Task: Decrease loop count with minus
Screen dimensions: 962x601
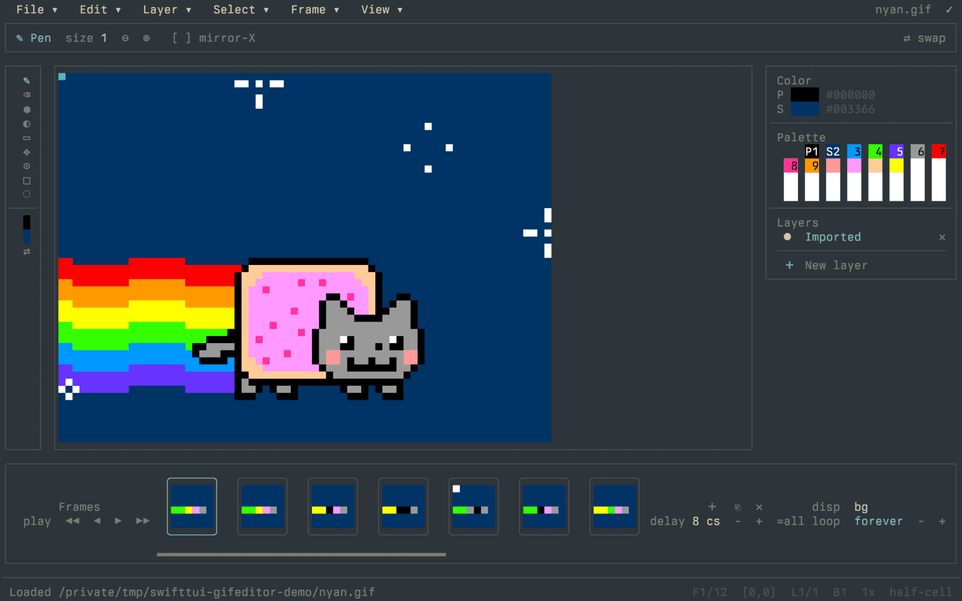Action: [x=921, y=521]
